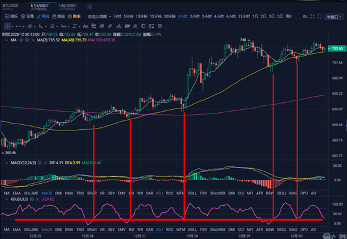The height and width of the screenshot is (239, 347).
Task: Select the 1日 timeframe
Action: [255, 16]
